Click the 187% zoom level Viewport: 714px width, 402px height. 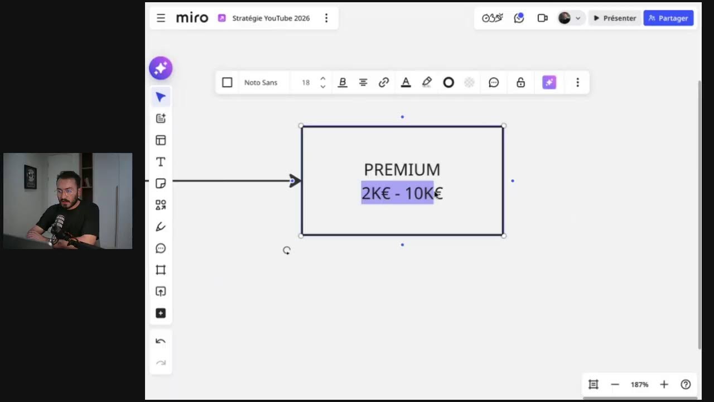pyautogui.click(x=639, y=384)
